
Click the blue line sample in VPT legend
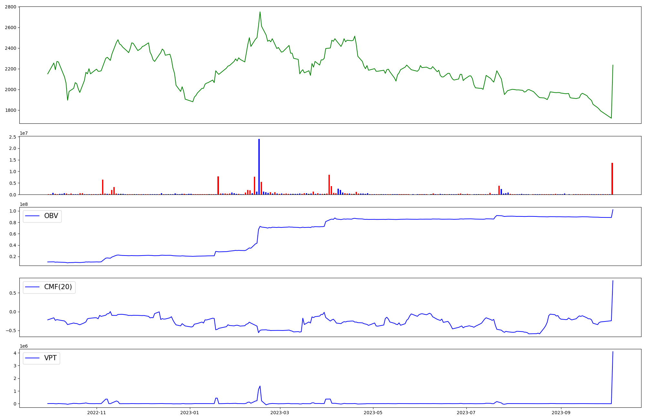coord(32,358)
